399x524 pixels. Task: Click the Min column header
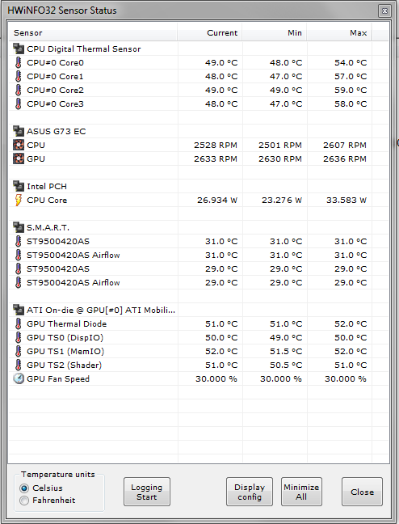[275, 32]
